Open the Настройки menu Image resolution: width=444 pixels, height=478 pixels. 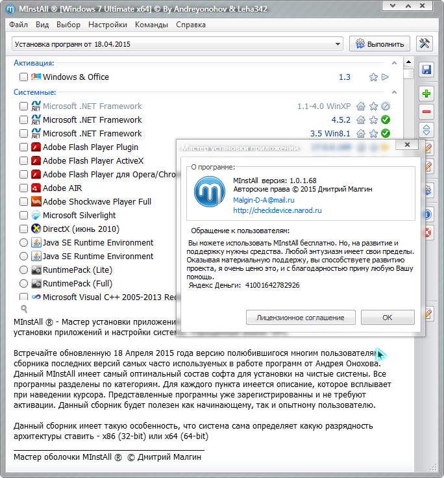pos(108,25)
